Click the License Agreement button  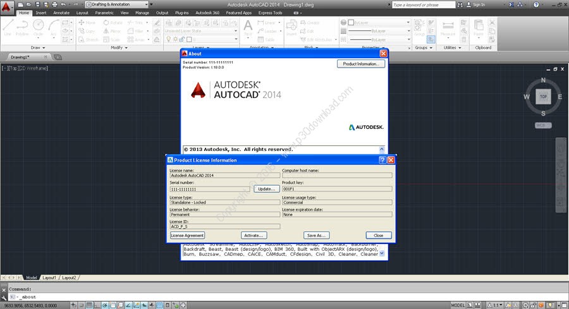pos(187,235)
